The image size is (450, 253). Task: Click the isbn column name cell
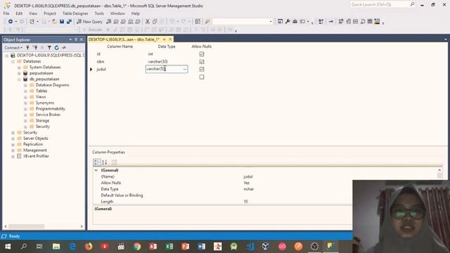[x=120, y=62]
